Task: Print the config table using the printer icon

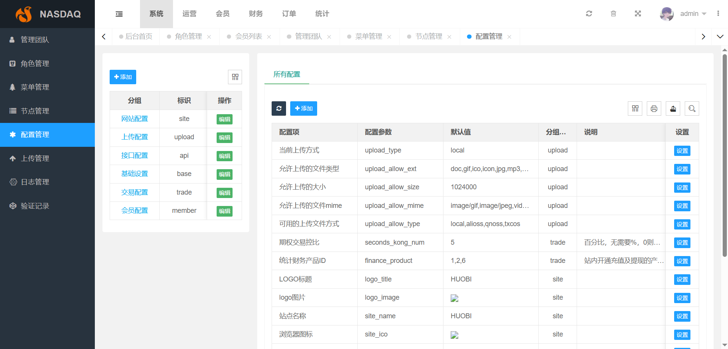Action: (x=654, y=109)
